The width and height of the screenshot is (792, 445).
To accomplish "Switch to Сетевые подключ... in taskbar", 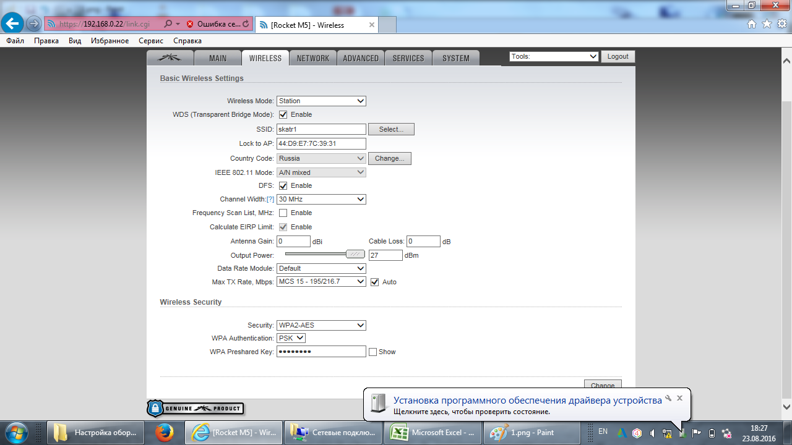I will [333, 433].
